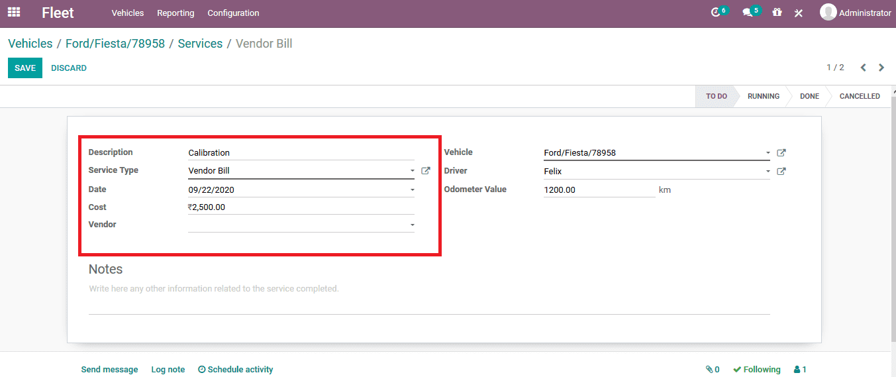The width and height of the screenshot is (896, 377).
Task: Click Send message
Action: coord(109,370)
